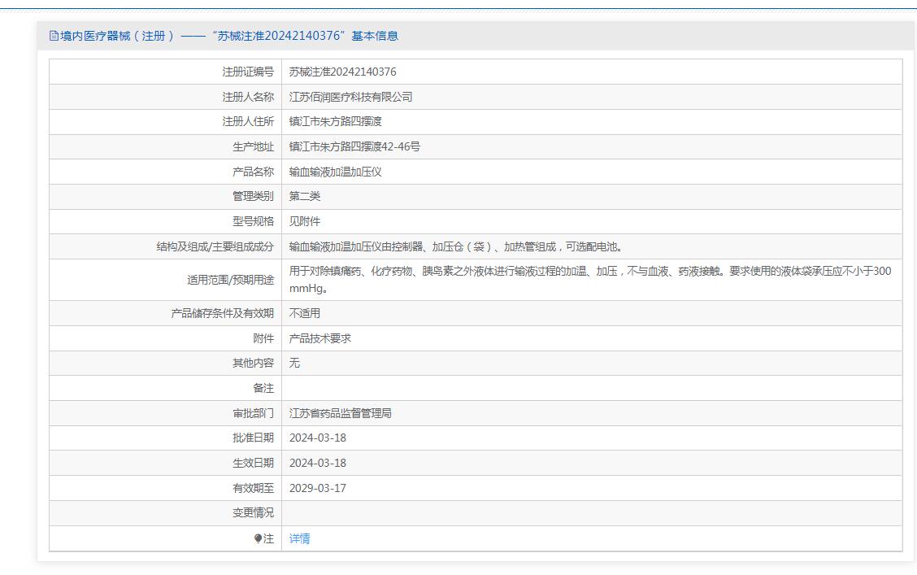
Task: Click the 批准日期 value 2024-03-18
Action: coord(318,438)
